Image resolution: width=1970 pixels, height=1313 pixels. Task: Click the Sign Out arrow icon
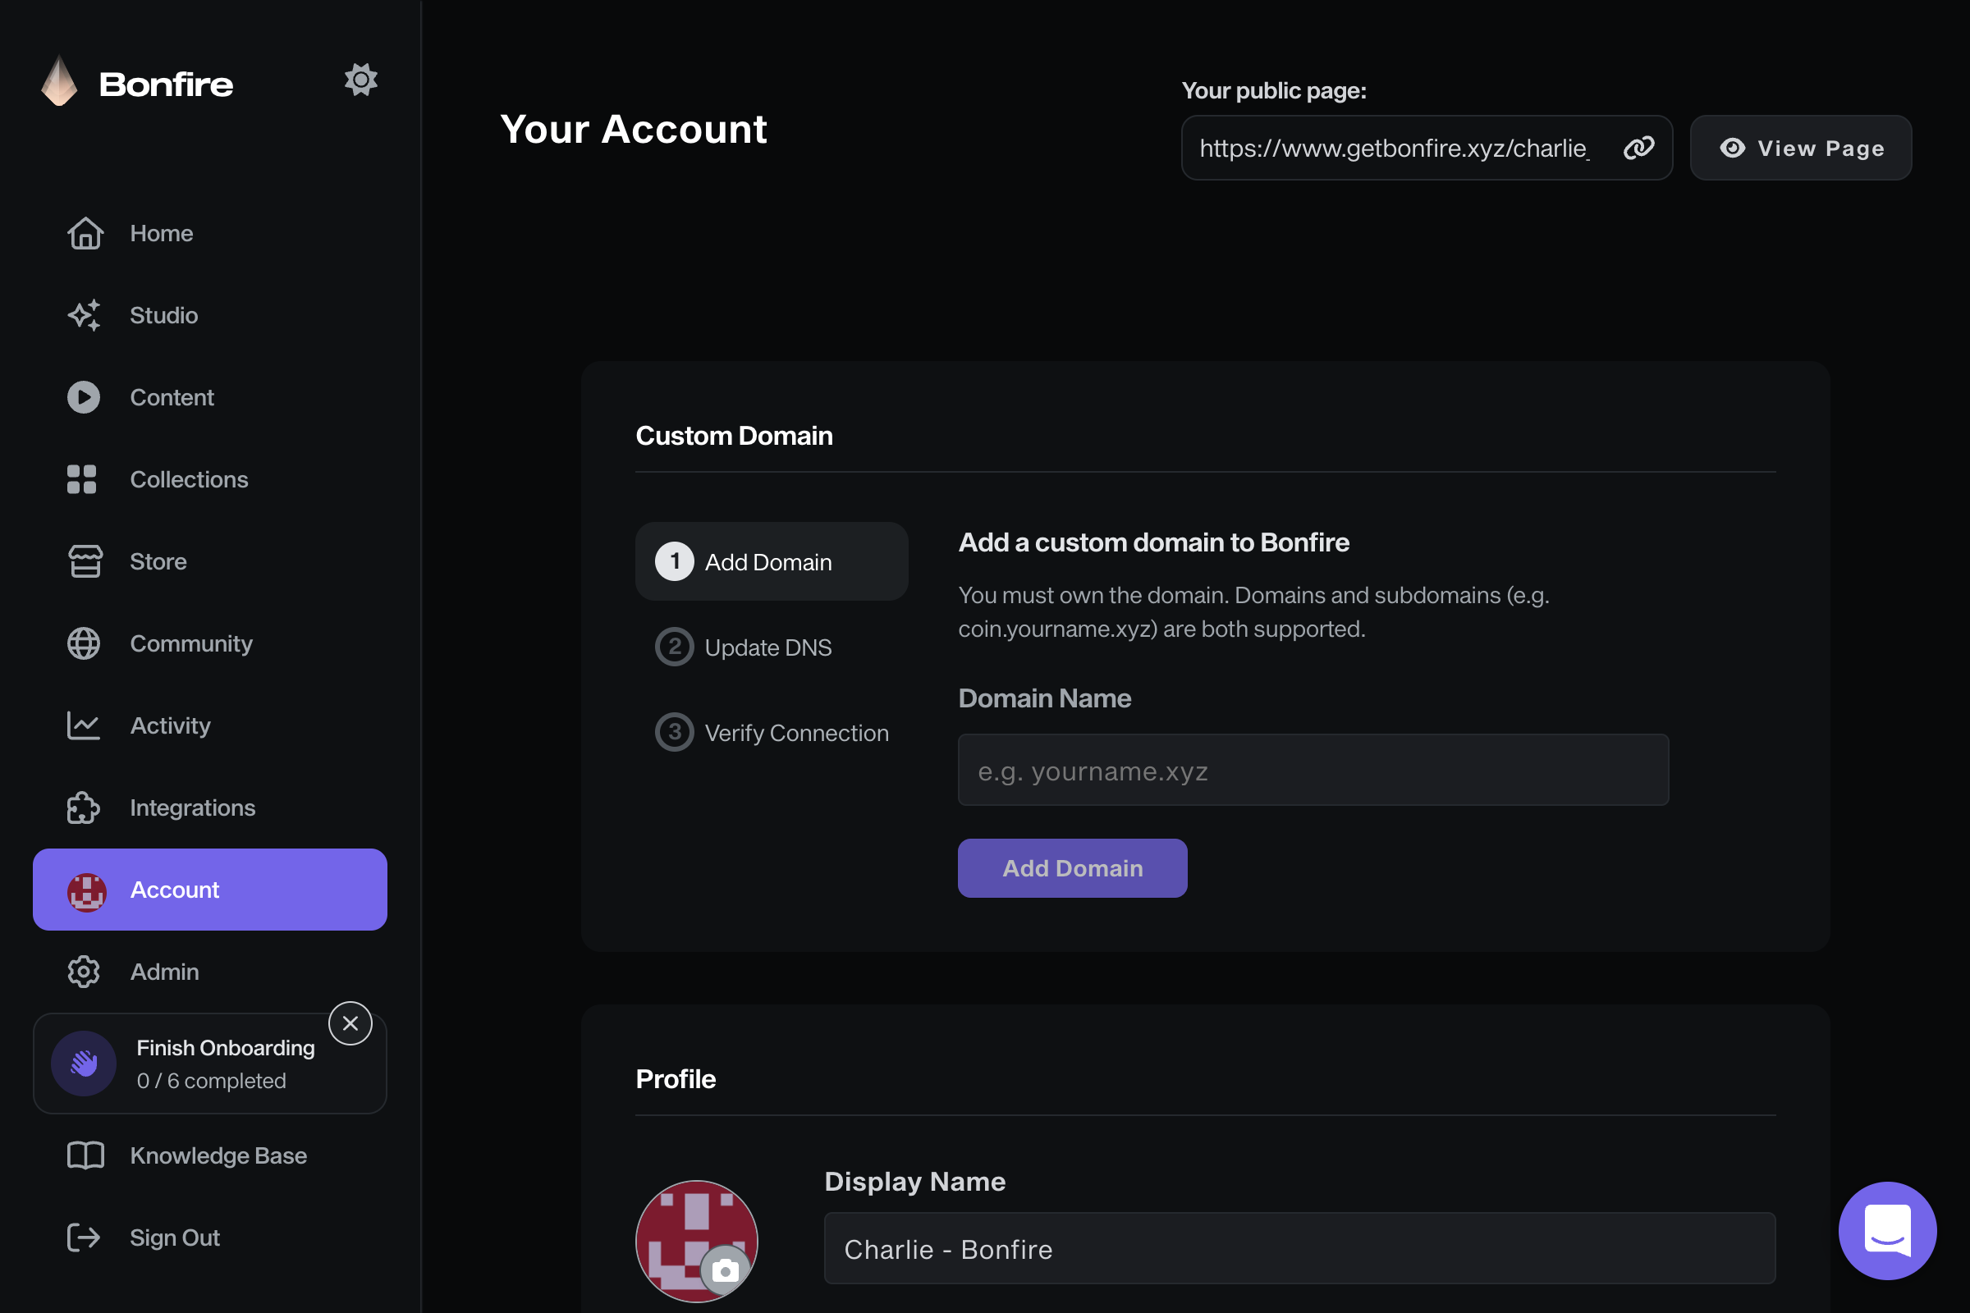point(84,1238)
